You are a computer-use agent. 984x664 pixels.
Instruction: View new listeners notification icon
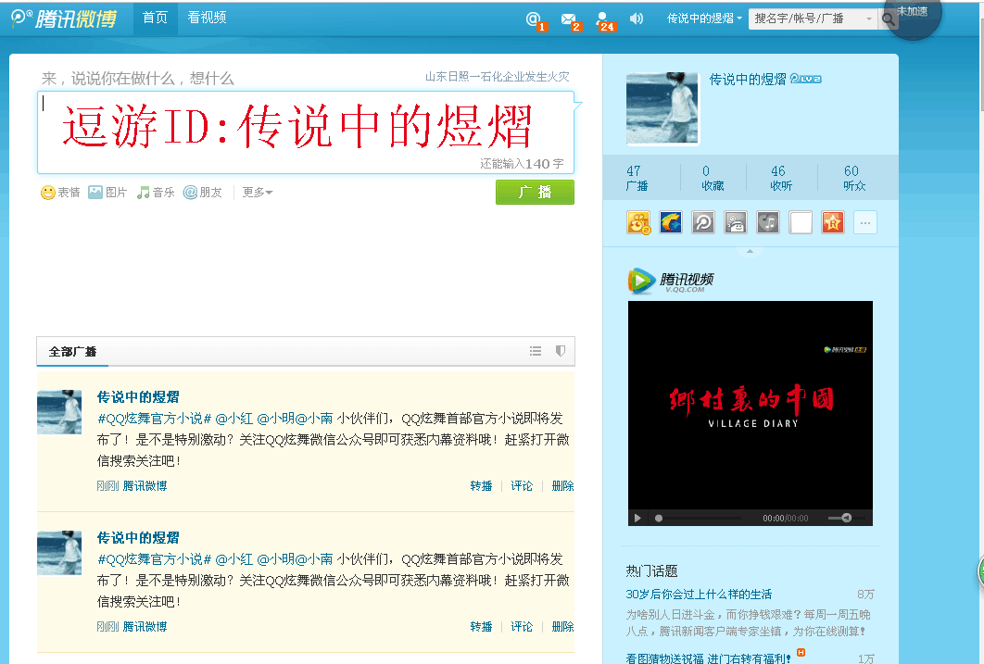tap(602, 19)
